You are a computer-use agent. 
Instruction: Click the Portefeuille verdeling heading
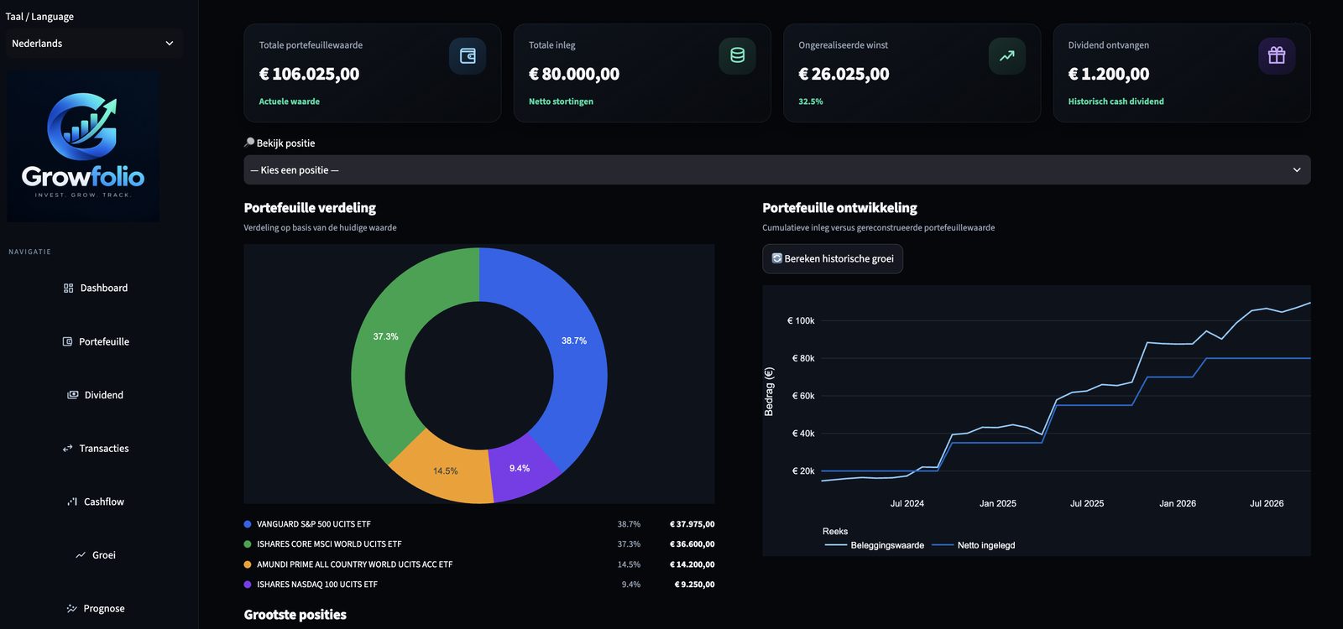point(310,208)
